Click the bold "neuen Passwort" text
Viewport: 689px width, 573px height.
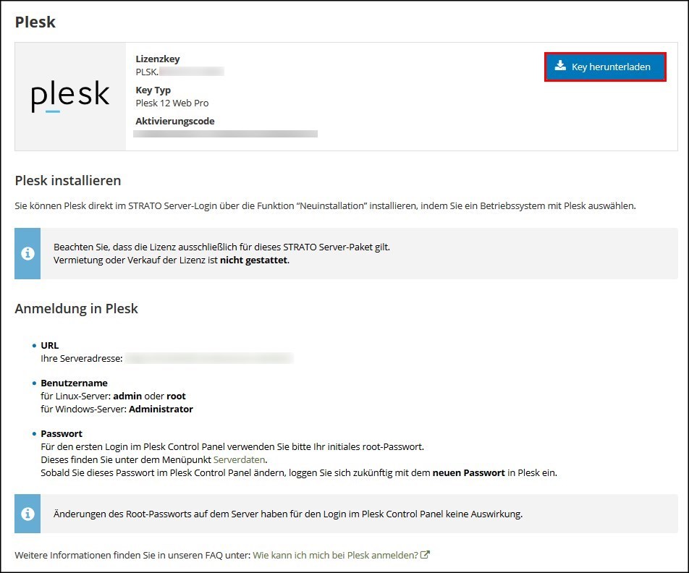point(467,472)
